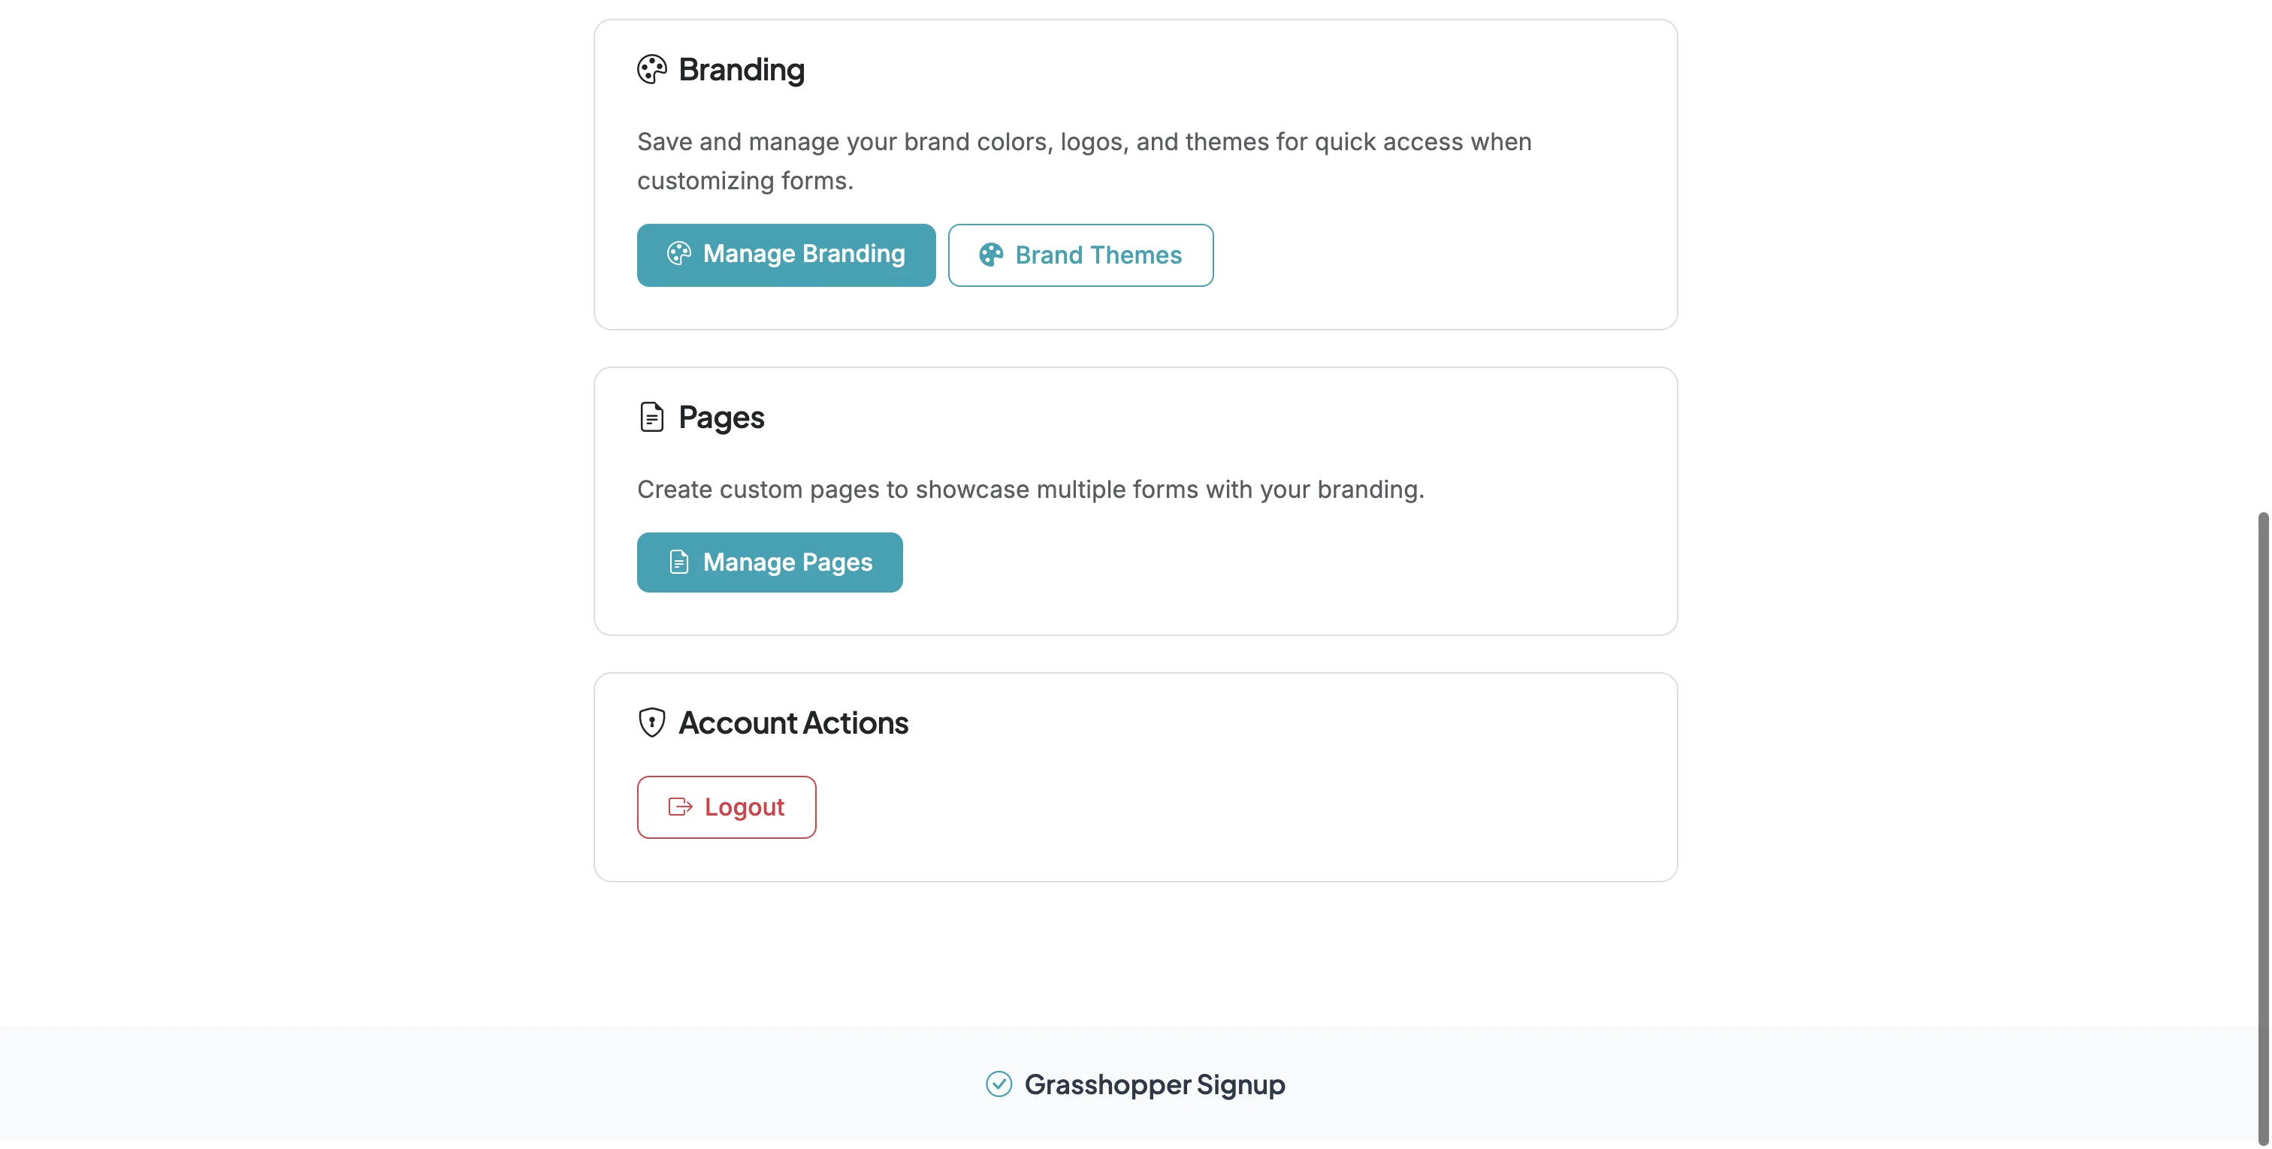Click the Account Actions heading
2272x1149 pixels.
792,722
